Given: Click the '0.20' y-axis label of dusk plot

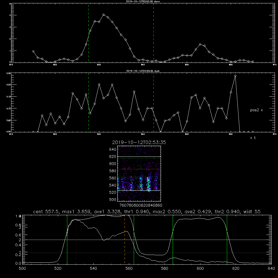Looking at the screenshot, I should (x=9, y=85).
